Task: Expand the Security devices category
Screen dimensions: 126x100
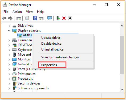Action: point(9,84)
